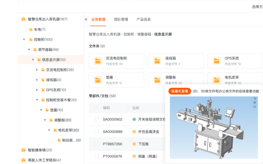Collapse the 信息显示屏(10) tree node arrow

33,60
